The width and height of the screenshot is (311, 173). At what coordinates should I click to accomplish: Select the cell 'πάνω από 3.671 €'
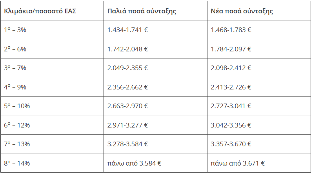coord(238,163)
